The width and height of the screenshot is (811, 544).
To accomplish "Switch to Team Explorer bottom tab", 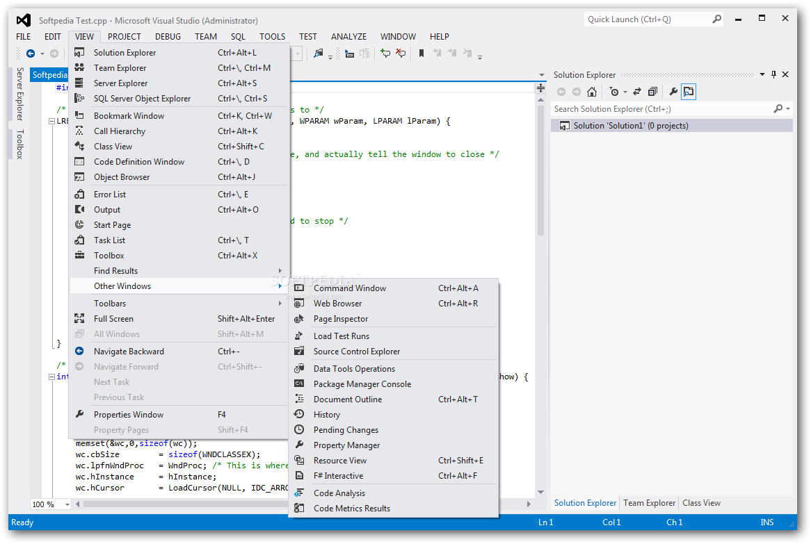I will coord(649,503).
